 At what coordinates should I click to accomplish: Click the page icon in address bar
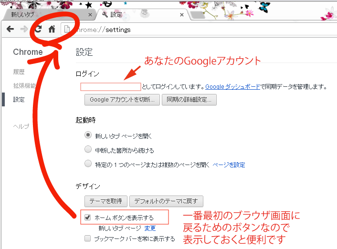(x=67, y=29)
